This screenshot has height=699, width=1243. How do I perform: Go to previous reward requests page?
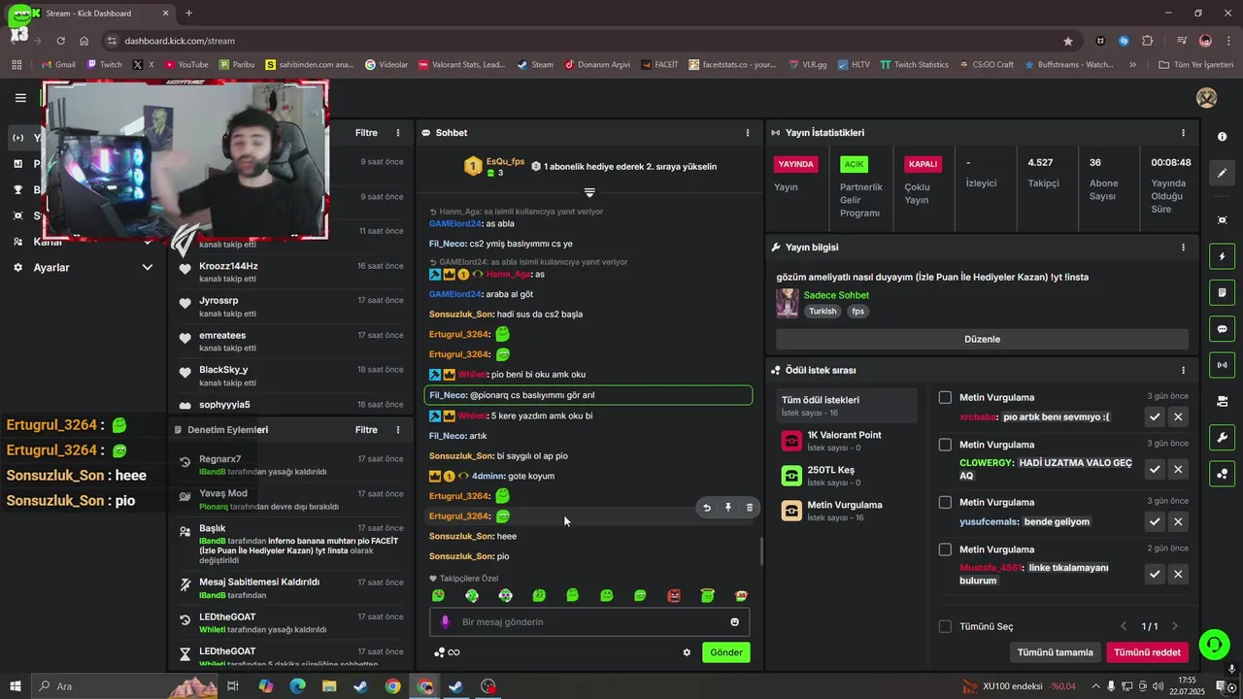[1124, 627]
